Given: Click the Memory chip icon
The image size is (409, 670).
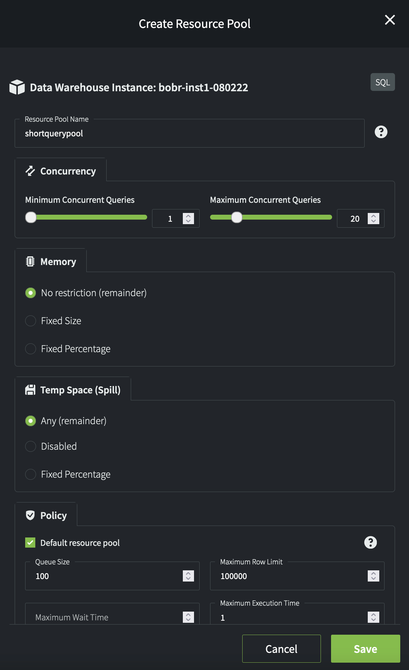Looking at the screenshot, I should 30,262.
